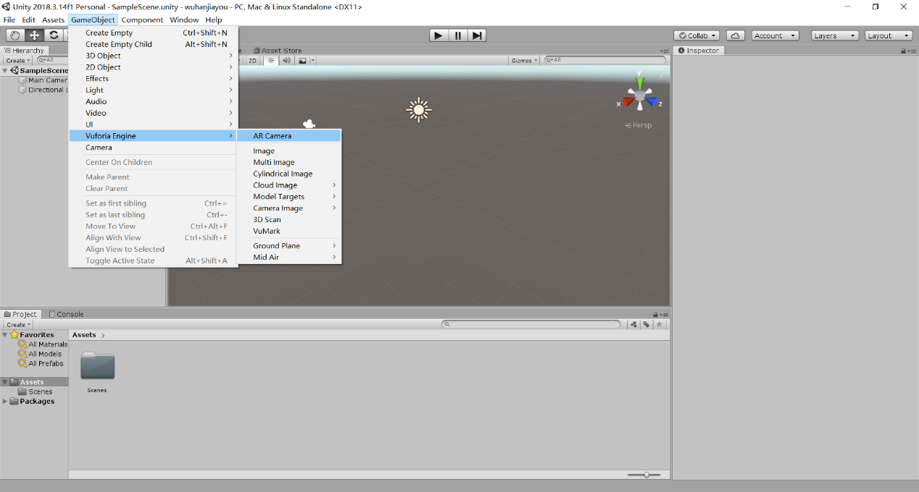Click the Step forward button
The width and height of the screenshot is (919, 492).
[477, 35]
